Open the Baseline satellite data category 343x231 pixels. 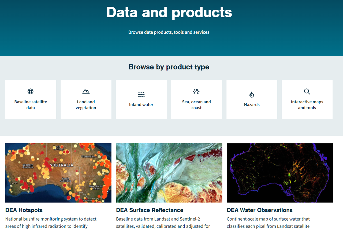[x=31, y=99]
